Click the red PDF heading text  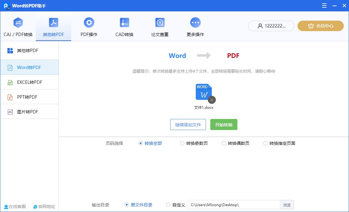click(233, 55)
